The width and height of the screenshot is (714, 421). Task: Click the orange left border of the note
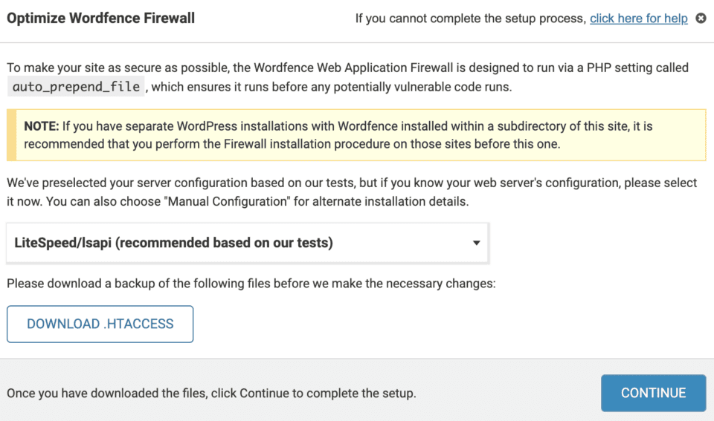click(x=10, y=135)
